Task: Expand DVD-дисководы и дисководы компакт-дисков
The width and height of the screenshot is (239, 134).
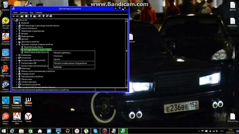Action: pos(17,26)
